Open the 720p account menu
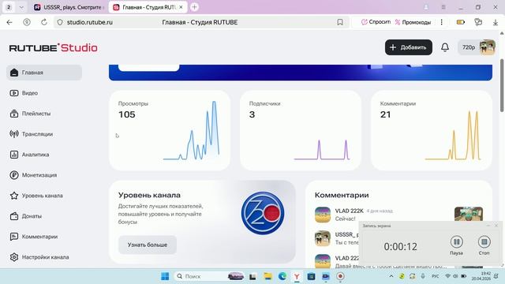Screen dimensions: 505x284 pos(477,47)
